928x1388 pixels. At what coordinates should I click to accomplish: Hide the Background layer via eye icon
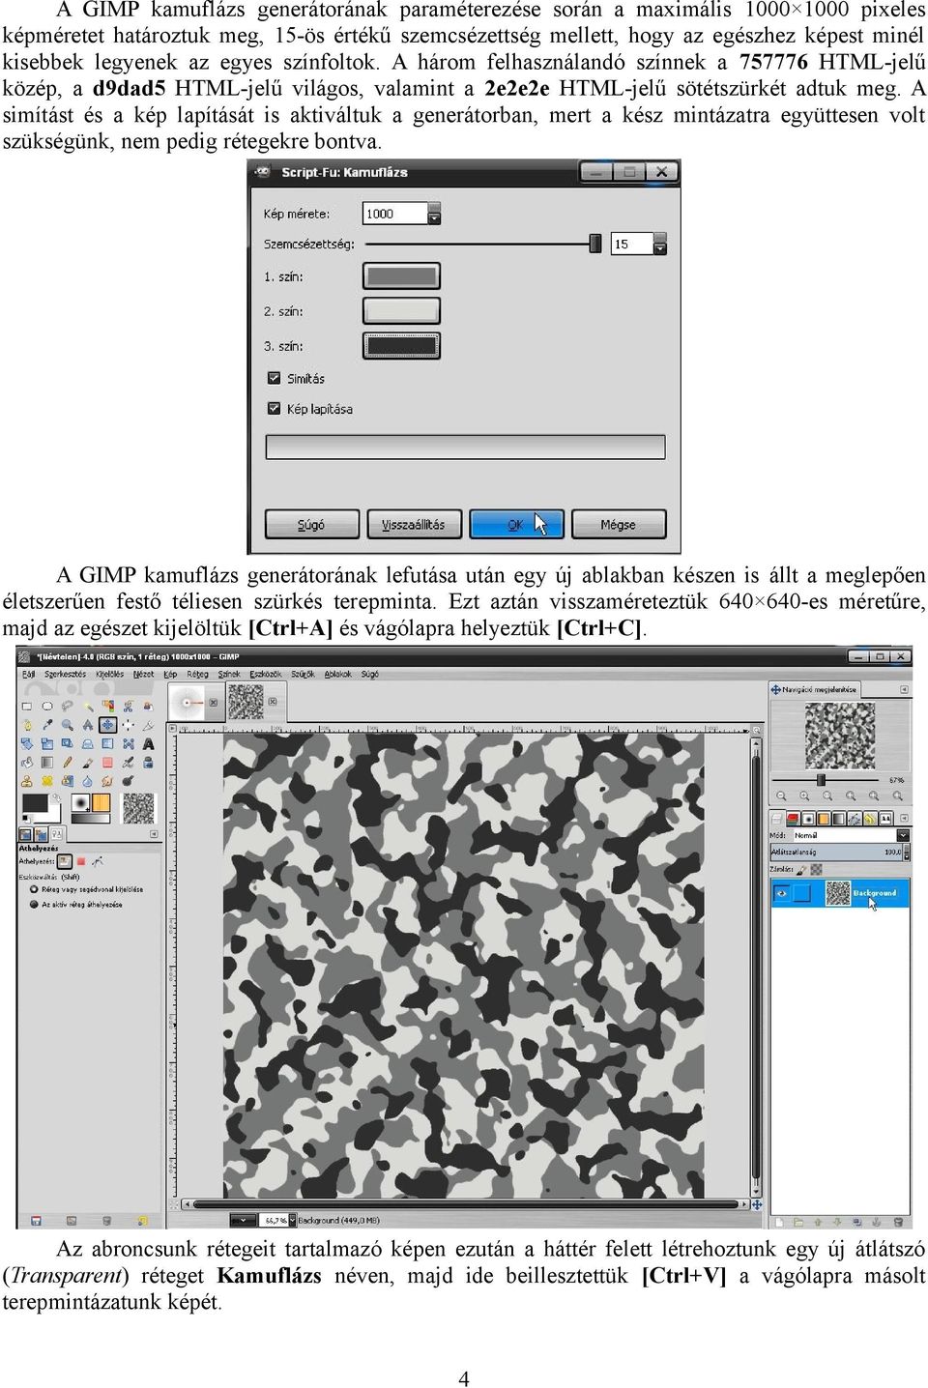click(x=781, y=893)
